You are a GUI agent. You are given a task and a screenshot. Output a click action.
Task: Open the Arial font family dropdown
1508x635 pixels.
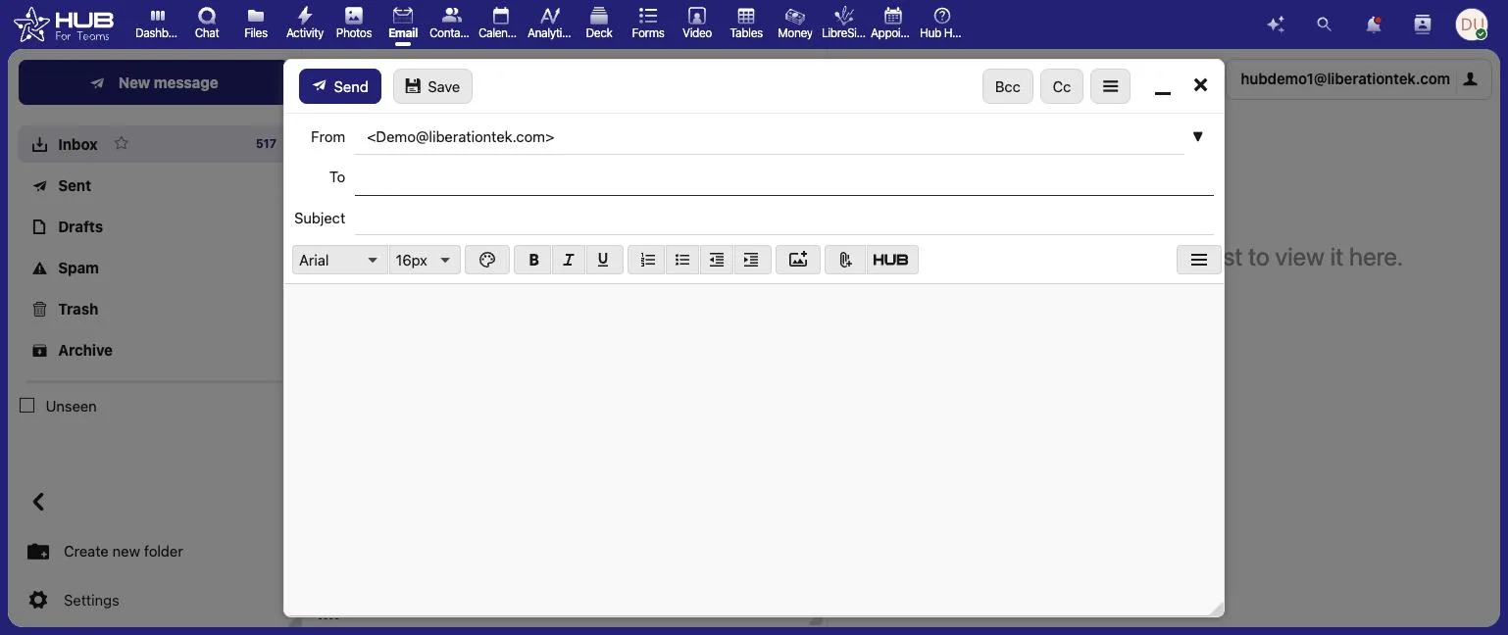pos(339,260)
